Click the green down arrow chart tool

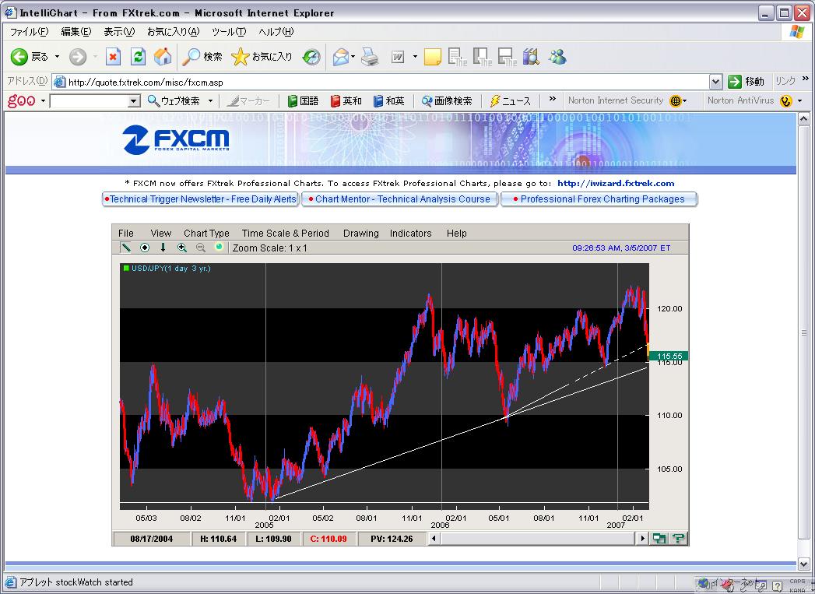coord(163,248)
